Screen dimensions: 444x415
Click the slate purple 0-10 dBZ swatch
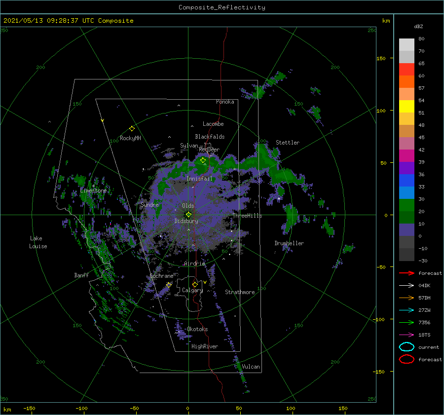[407, 230]
